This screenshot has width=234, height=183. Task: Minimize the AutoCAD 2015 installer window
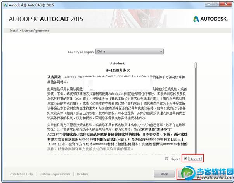coord(208,4)
